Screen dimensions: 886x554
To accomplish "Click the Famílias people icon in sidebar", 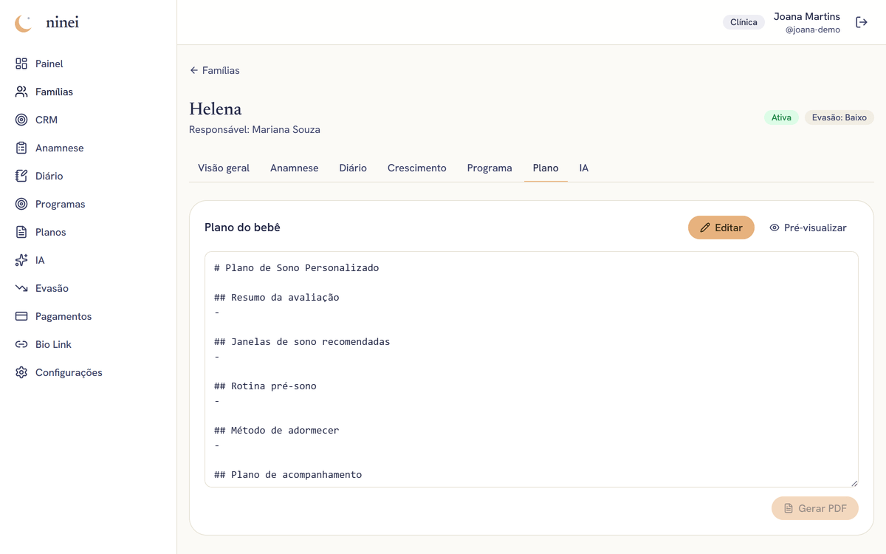I will tap(21, 92).
